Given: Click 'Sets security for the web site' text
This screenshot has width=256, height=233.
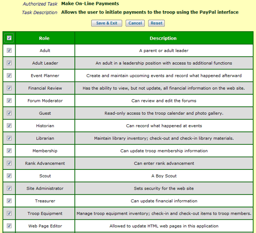Looking at the screenshot, I should tap(164, 188).
